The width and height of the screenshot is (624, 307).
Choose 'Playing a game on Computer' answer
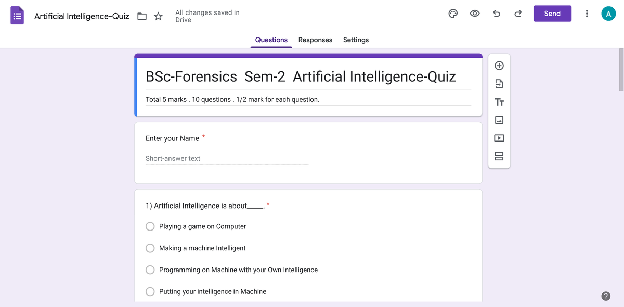[150, 226]
